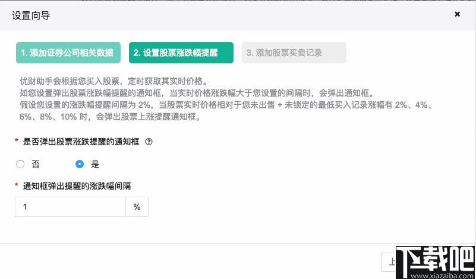Go to step 1 添加证券公司相关数据
The height and width of the screenshot is (279, 476).
coord(67,53)
